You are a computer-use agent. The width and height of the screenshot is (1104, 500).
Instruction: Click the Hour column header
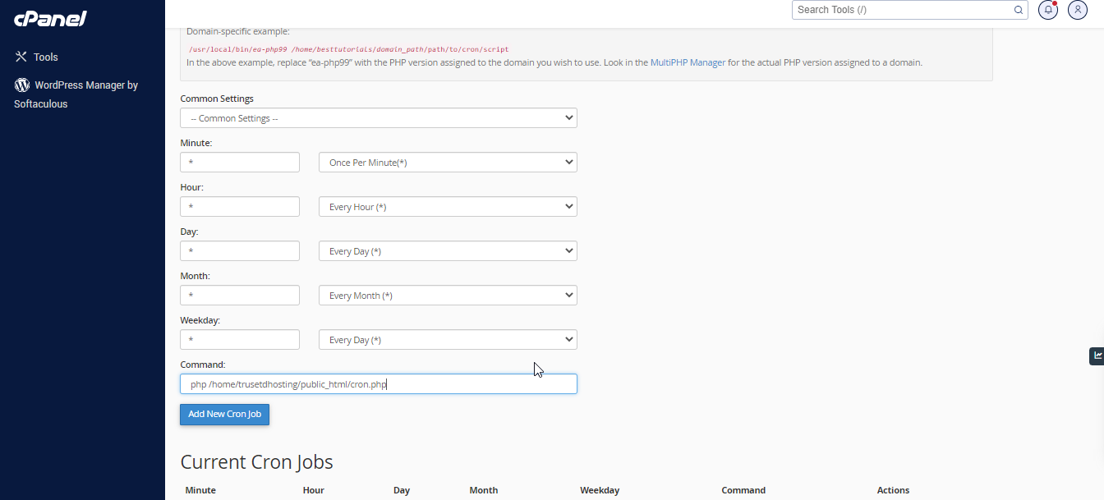point(314,490)
